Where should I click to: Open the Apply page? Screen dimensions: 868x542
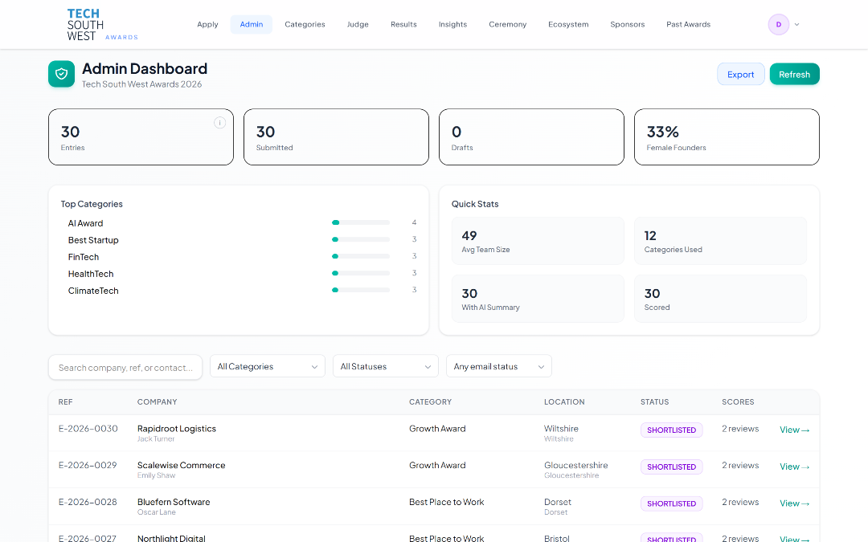click(x=207, y=24)
